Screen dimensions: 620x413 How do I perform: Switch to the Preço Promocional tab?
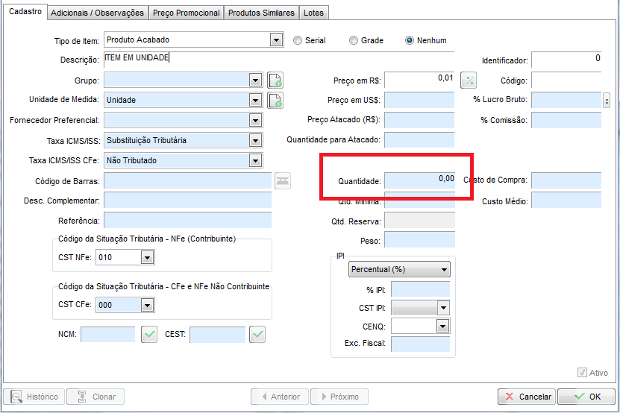pyautogui.click(x=186, y=13)
